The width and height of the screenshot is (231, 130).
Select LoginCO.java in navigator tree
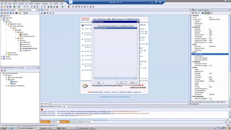[x=26, y=44]
